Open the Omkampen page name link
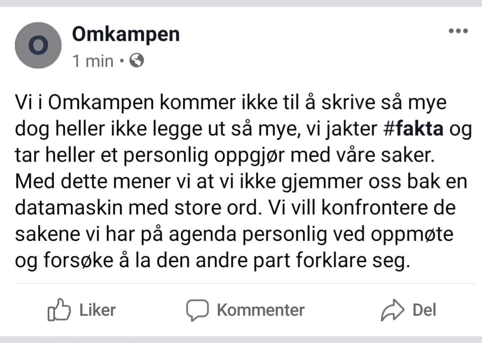Screen dimensions: 482x343 [x=126, y=35]
